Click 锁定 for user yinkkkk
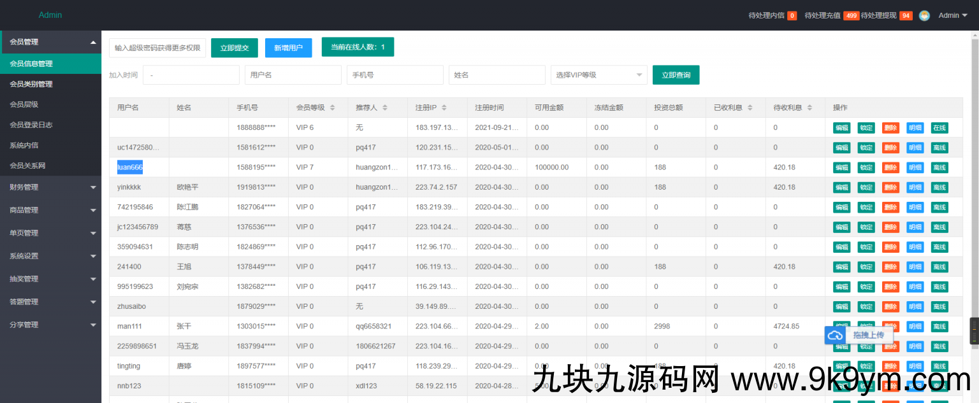Screen dimensions: 979x403 pyautogui.click(x=866, y=187)
